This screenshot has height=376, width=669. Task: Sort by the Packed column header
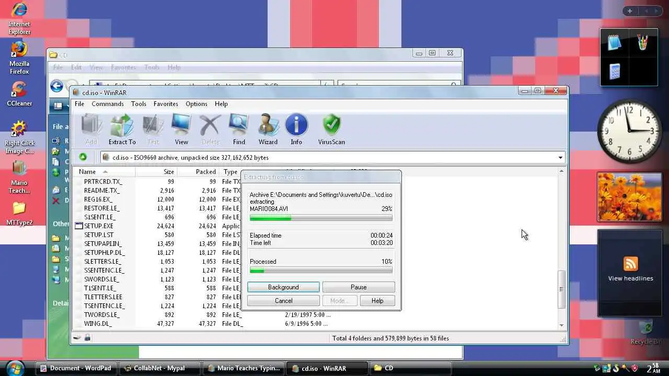(198, 172)
